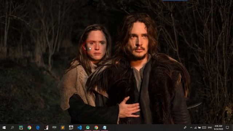The height and width of the screenshot is (131, 233).
Task: Open the Windows Start menu
Action: click(4, 128)
